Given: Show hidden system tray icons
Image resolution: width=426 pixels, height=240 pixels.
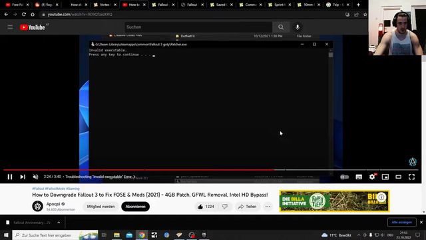Looking at the screenshot, I should tap(359, 235).
